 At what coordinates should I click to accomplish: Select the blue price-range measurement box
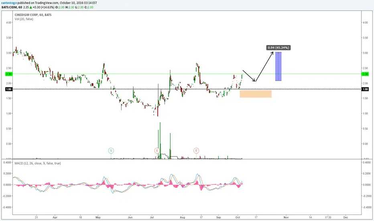click(x=278, y=66)
